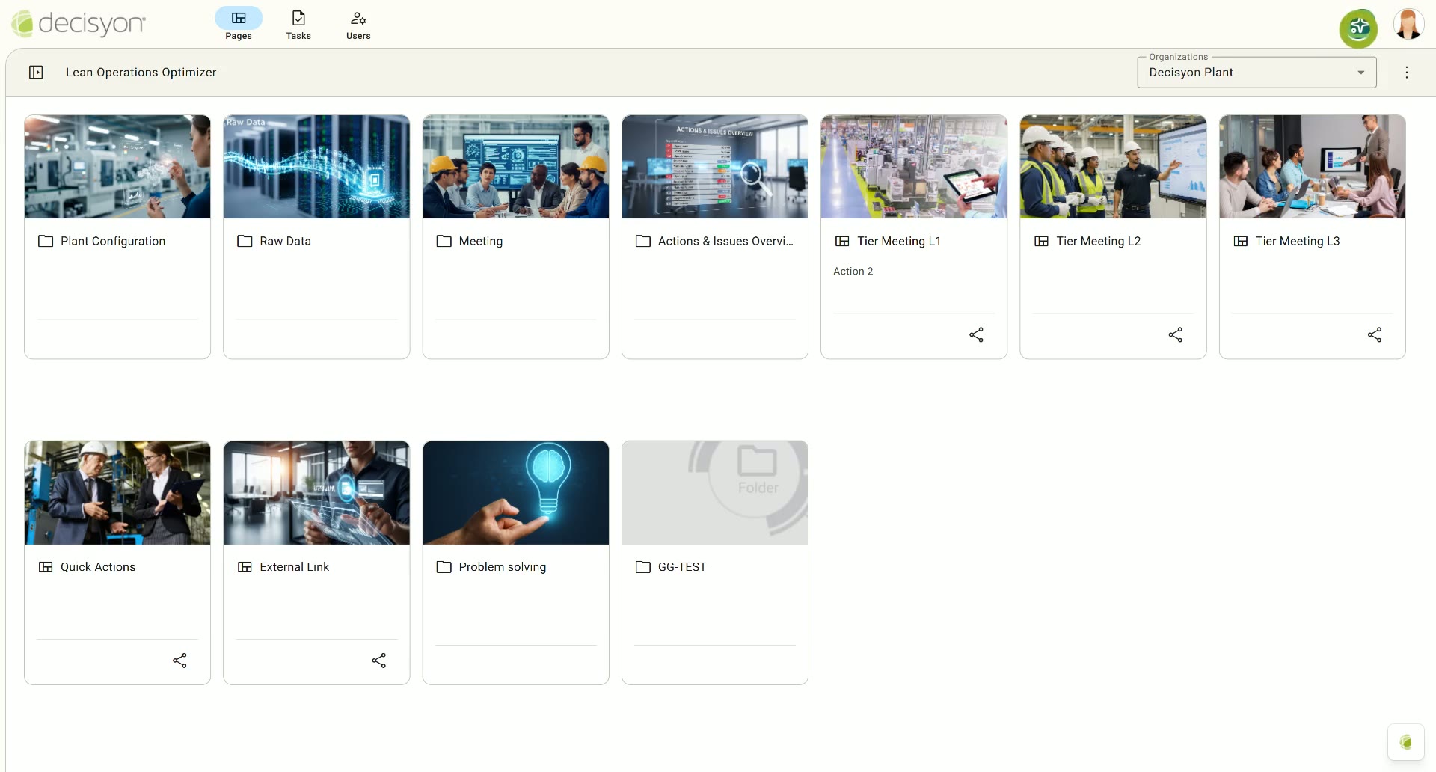The width and height of the screenshot is (1436, 772).
Task: Switch to the Pages tab
Action: (239, 24)
